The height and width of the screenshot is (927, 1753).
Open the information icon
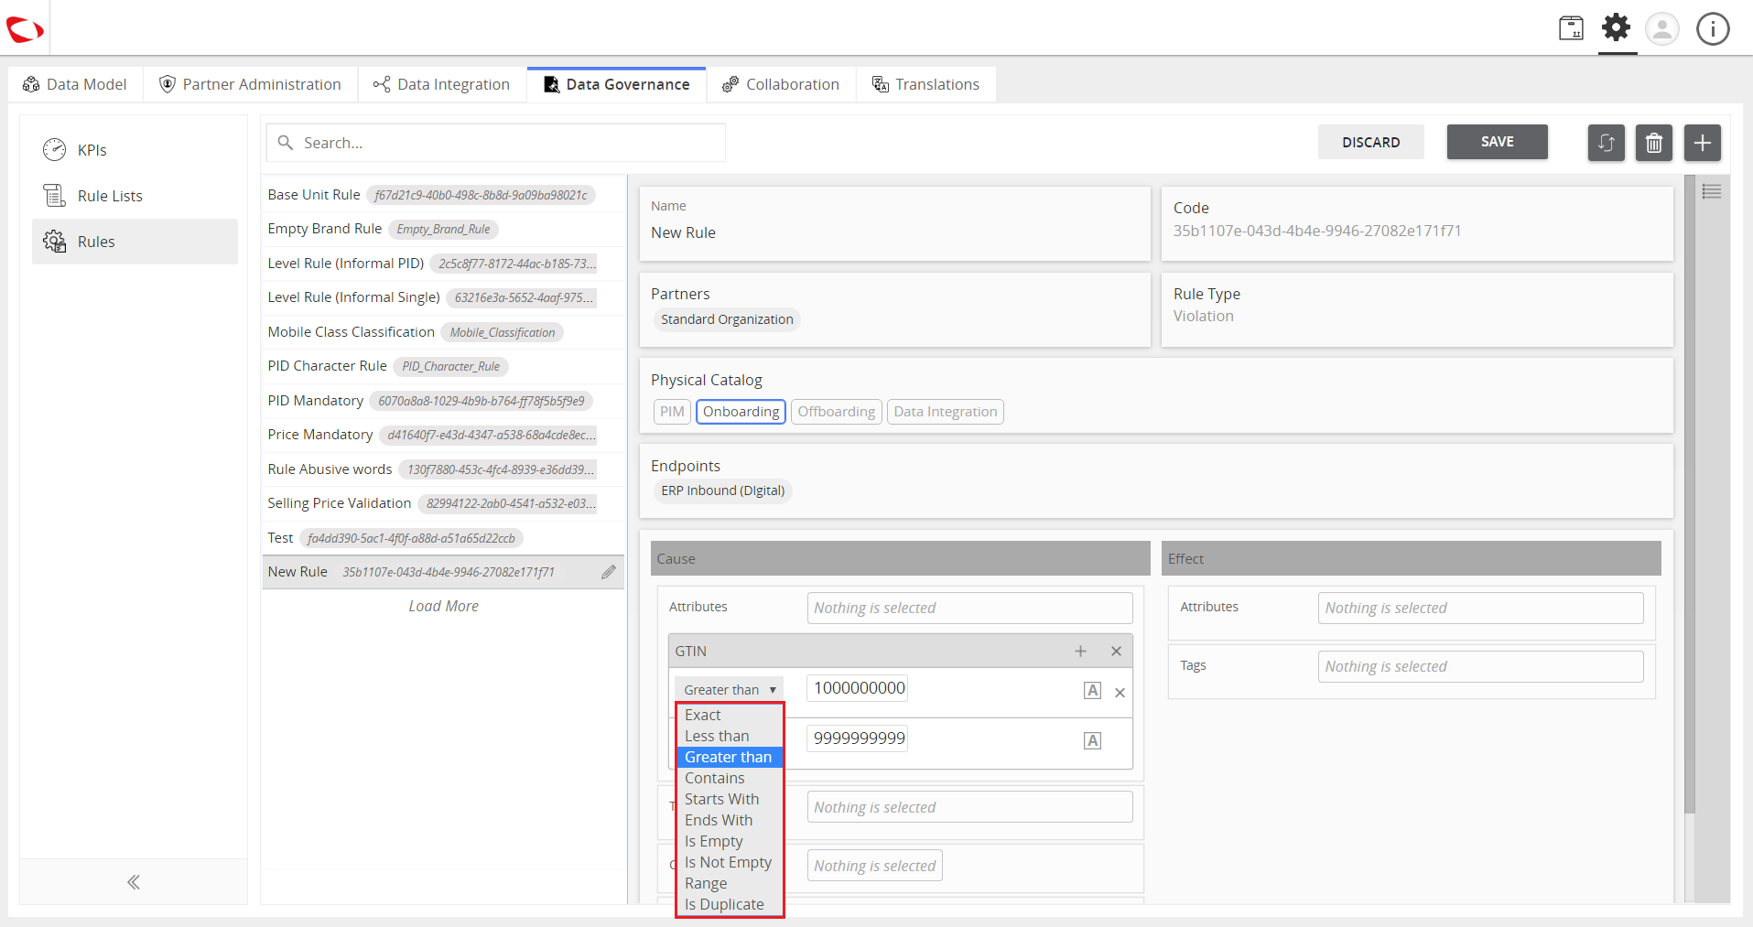coord(1713,28)
